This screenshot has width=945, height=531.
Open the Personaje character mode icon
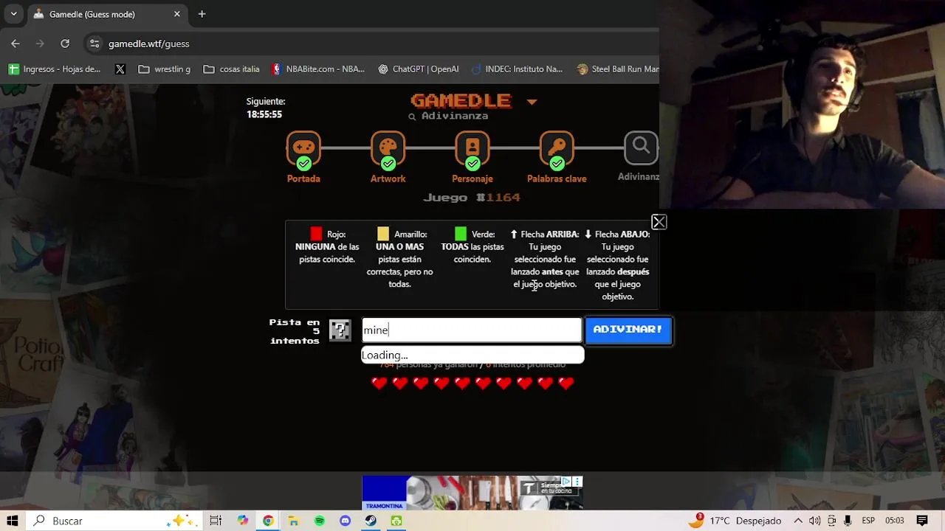click(x=472, y=149)
